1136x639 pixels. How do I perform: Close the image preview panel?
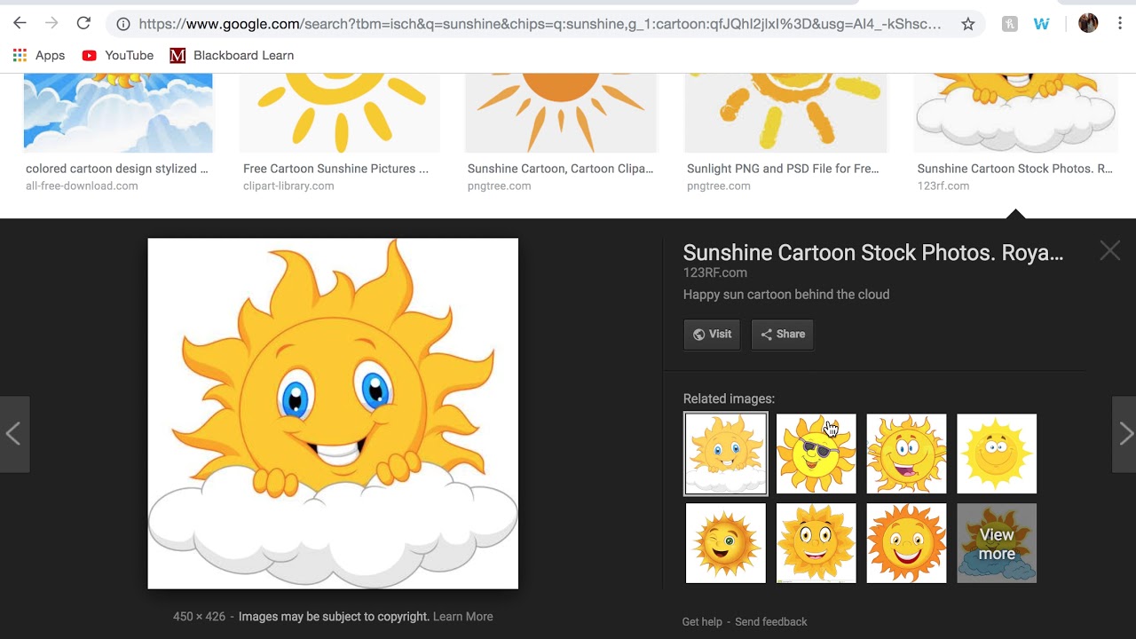click(1109, 251)
